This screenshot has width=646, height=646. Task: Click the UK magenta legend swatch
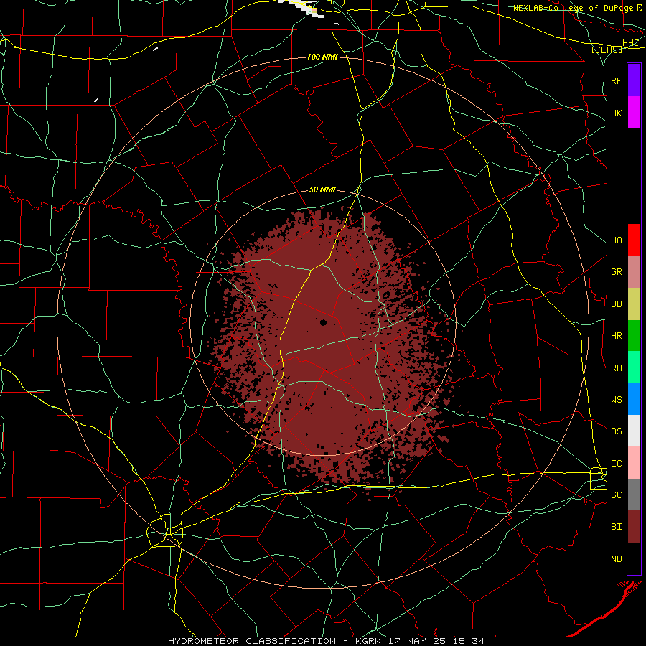tap(634, 113)
